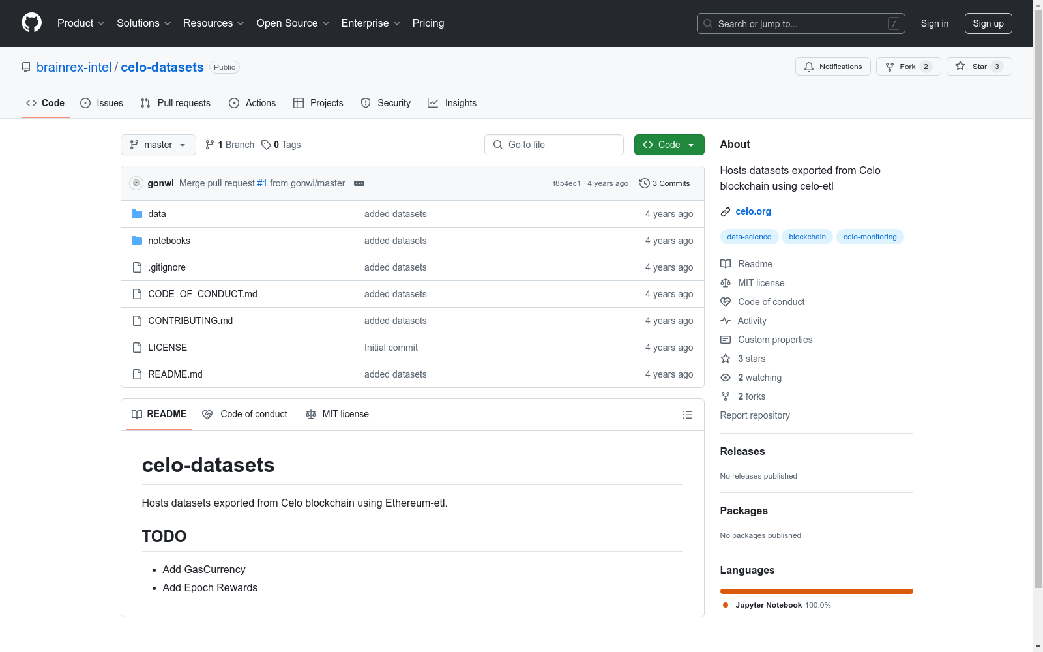This screenshot has width=1043, height=652.
Task: Click the 1 Branch link
Action: 229,145
